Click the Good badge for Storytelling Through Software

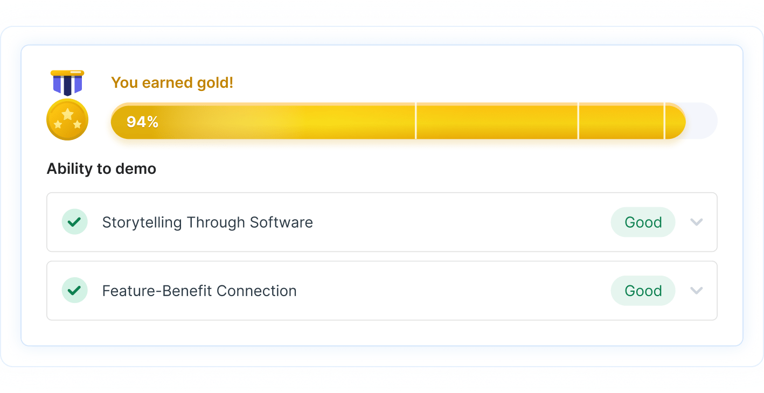point(643,222)
